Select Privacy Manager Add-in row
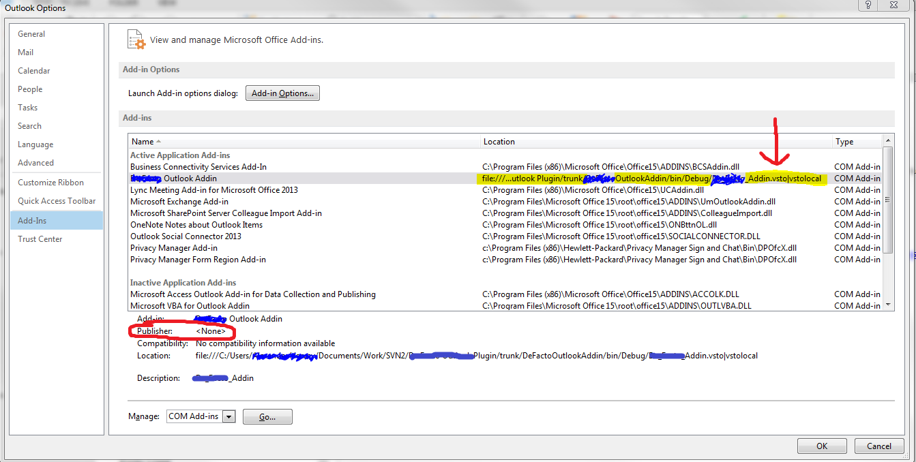Image resolution: width=916 pixels, height=462 pixels. click(505, 248)
